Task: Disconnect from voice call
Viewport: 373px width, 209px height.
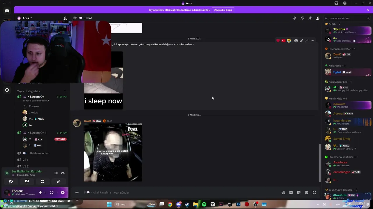Action: click(63, 173)
